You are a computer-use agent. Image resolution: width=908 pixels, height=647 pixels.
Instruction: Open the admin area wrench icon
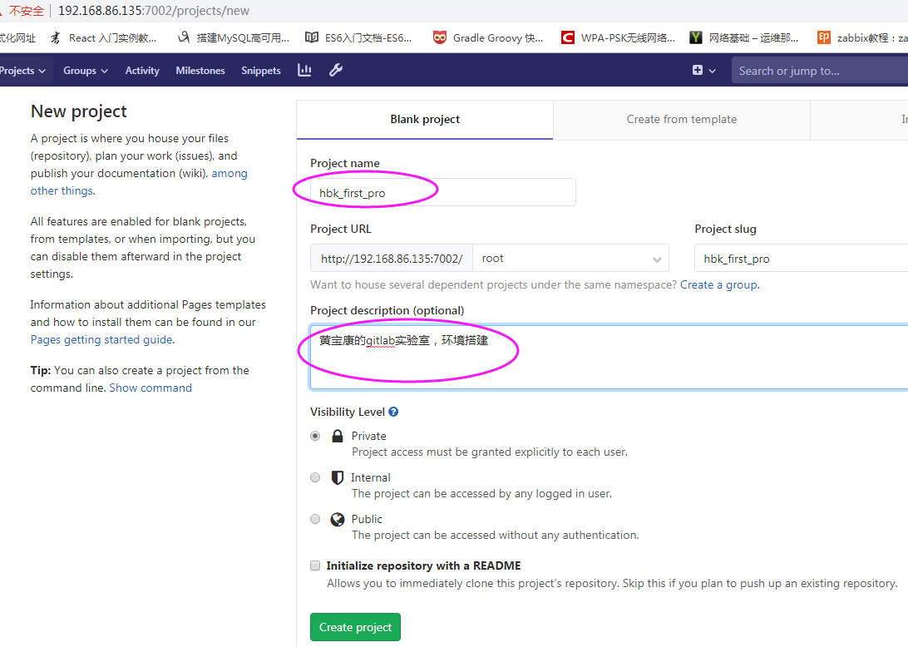(x=335, y=70)
